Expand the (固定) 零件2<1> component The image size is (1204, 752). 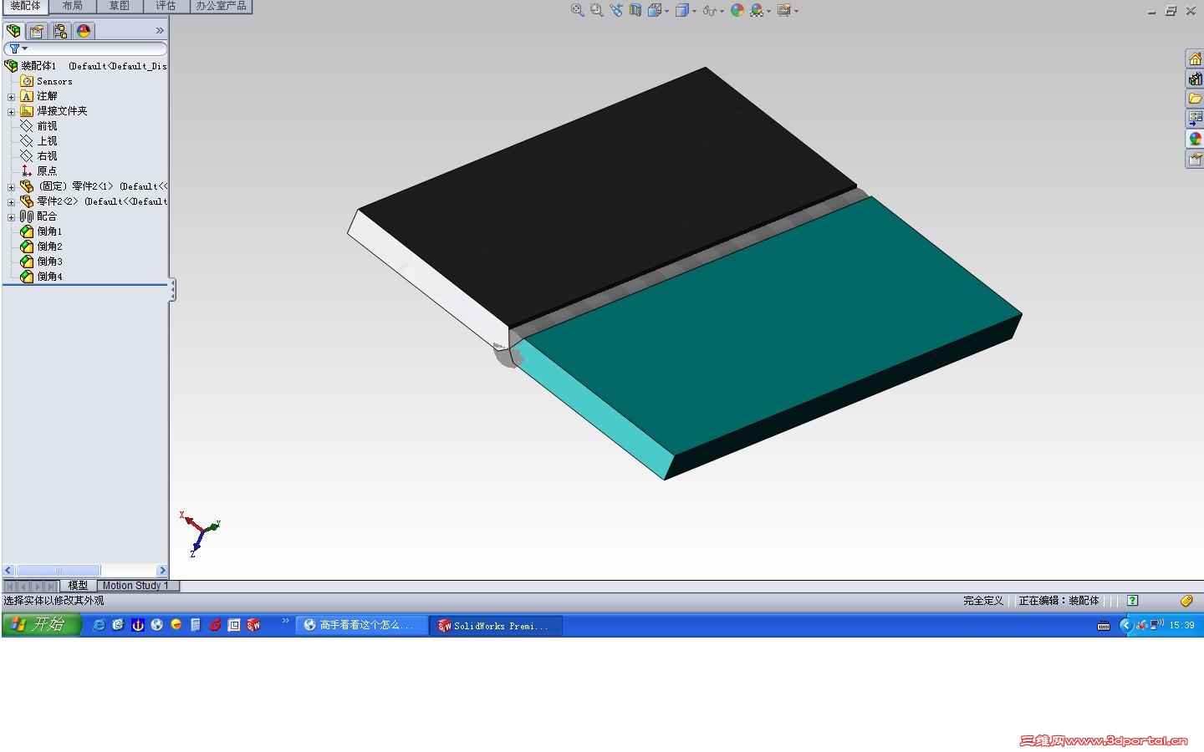pyautogui.click(x=12, y=187)
